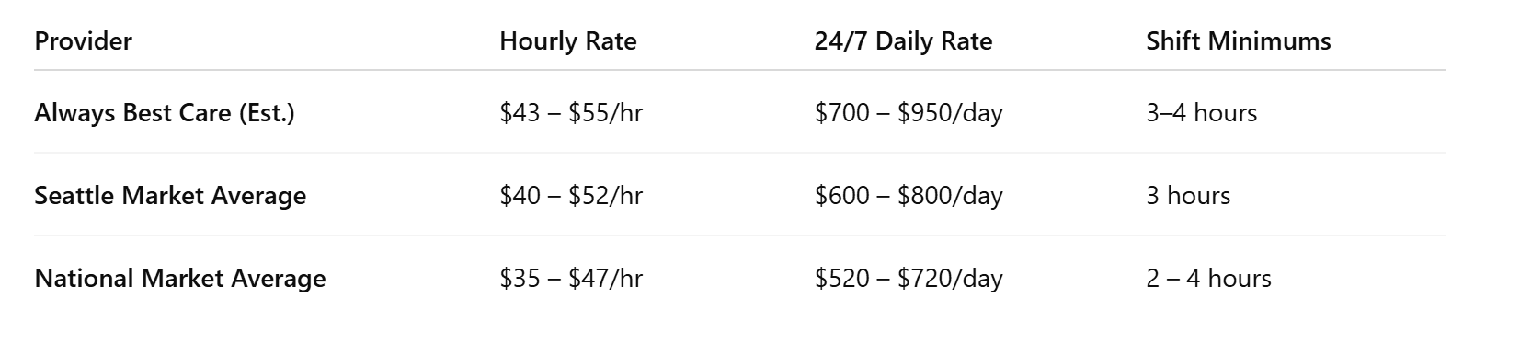The width and height of the screenshot is (1520, 355).
Task: Select the National Market Average row label
Action: (x=180, y=279)
